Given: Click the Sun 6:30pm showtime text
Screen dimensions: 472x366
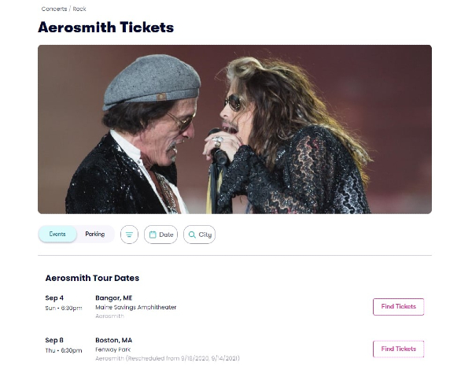Looking at the screenshot, I should (x=64, y=308).
